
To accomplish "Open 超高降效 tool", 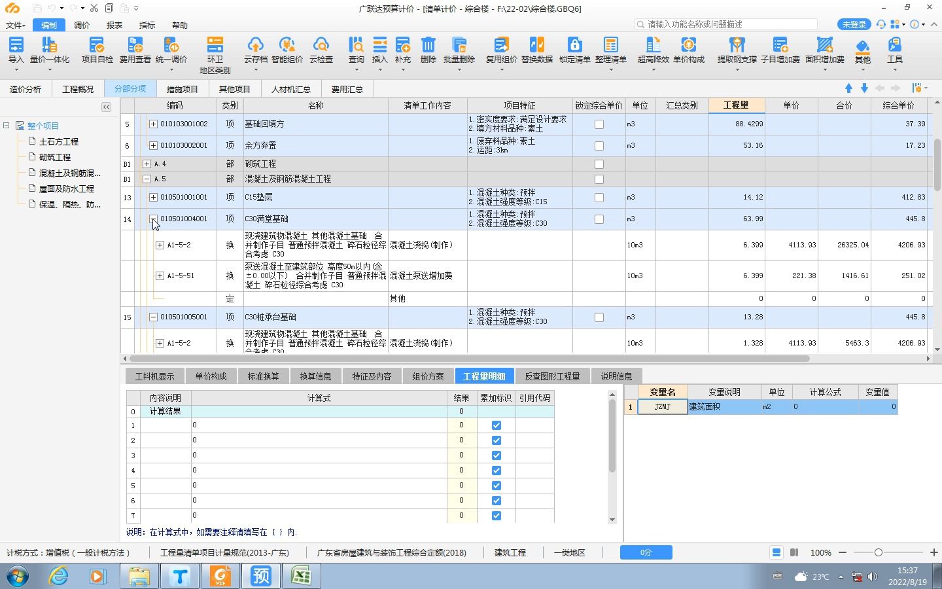I will [653, 50].
